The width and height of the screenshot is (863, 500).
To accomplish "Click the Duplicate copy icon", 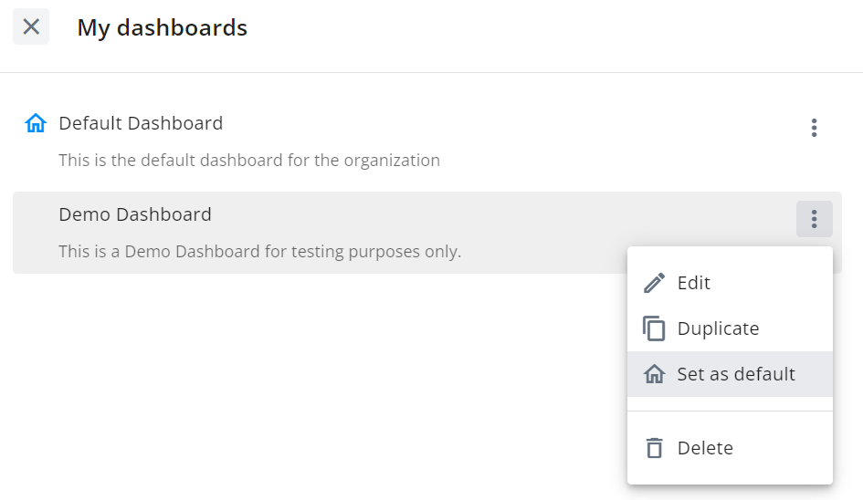I will click(654, 328).
